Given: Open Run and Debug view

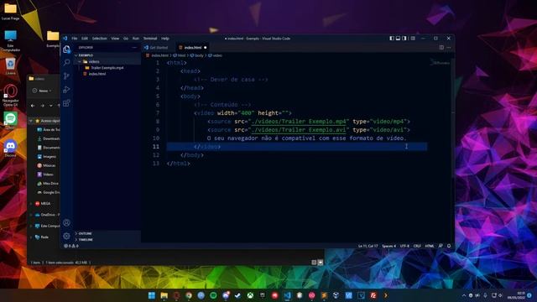Looking at the screenshot, I should [x=67, y=90].
